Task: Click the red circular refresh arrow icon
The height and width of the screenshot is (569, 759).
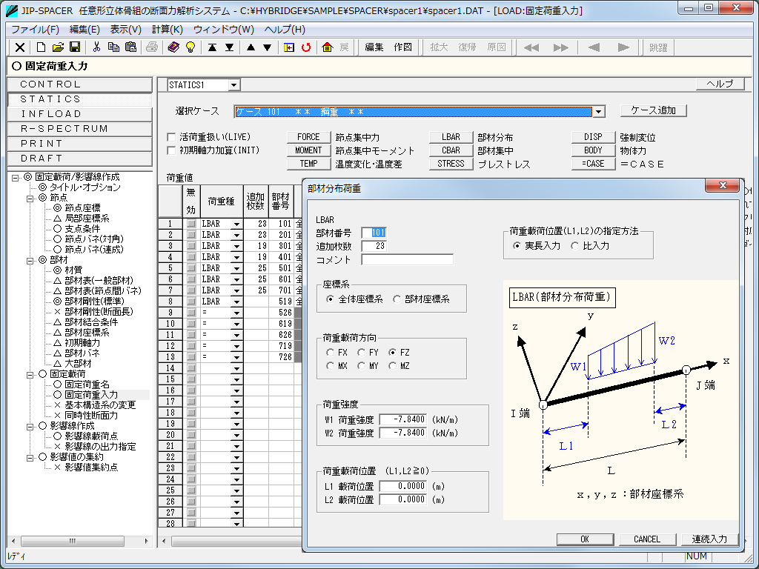Action: (305, 47)
